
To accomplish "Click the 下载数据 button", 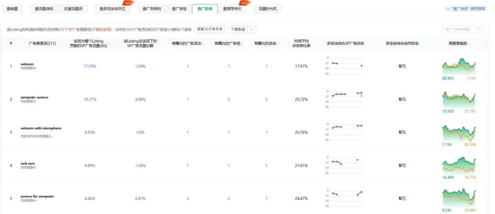I will [x=238, y=29].
